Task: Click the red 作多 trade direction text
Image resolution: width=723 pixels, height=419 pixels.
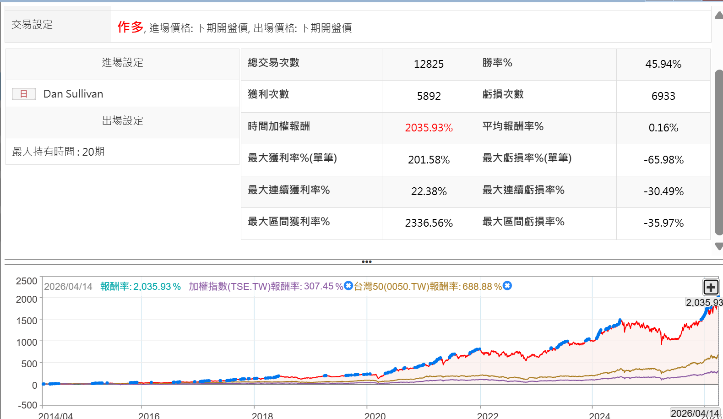Action: (130, 27)
